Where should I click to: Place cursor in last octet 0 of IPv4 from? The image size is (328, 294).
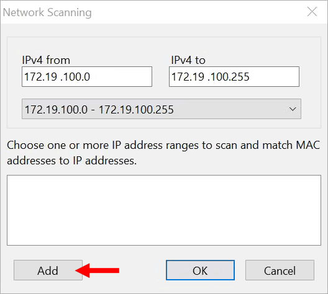tap(86, 77)
